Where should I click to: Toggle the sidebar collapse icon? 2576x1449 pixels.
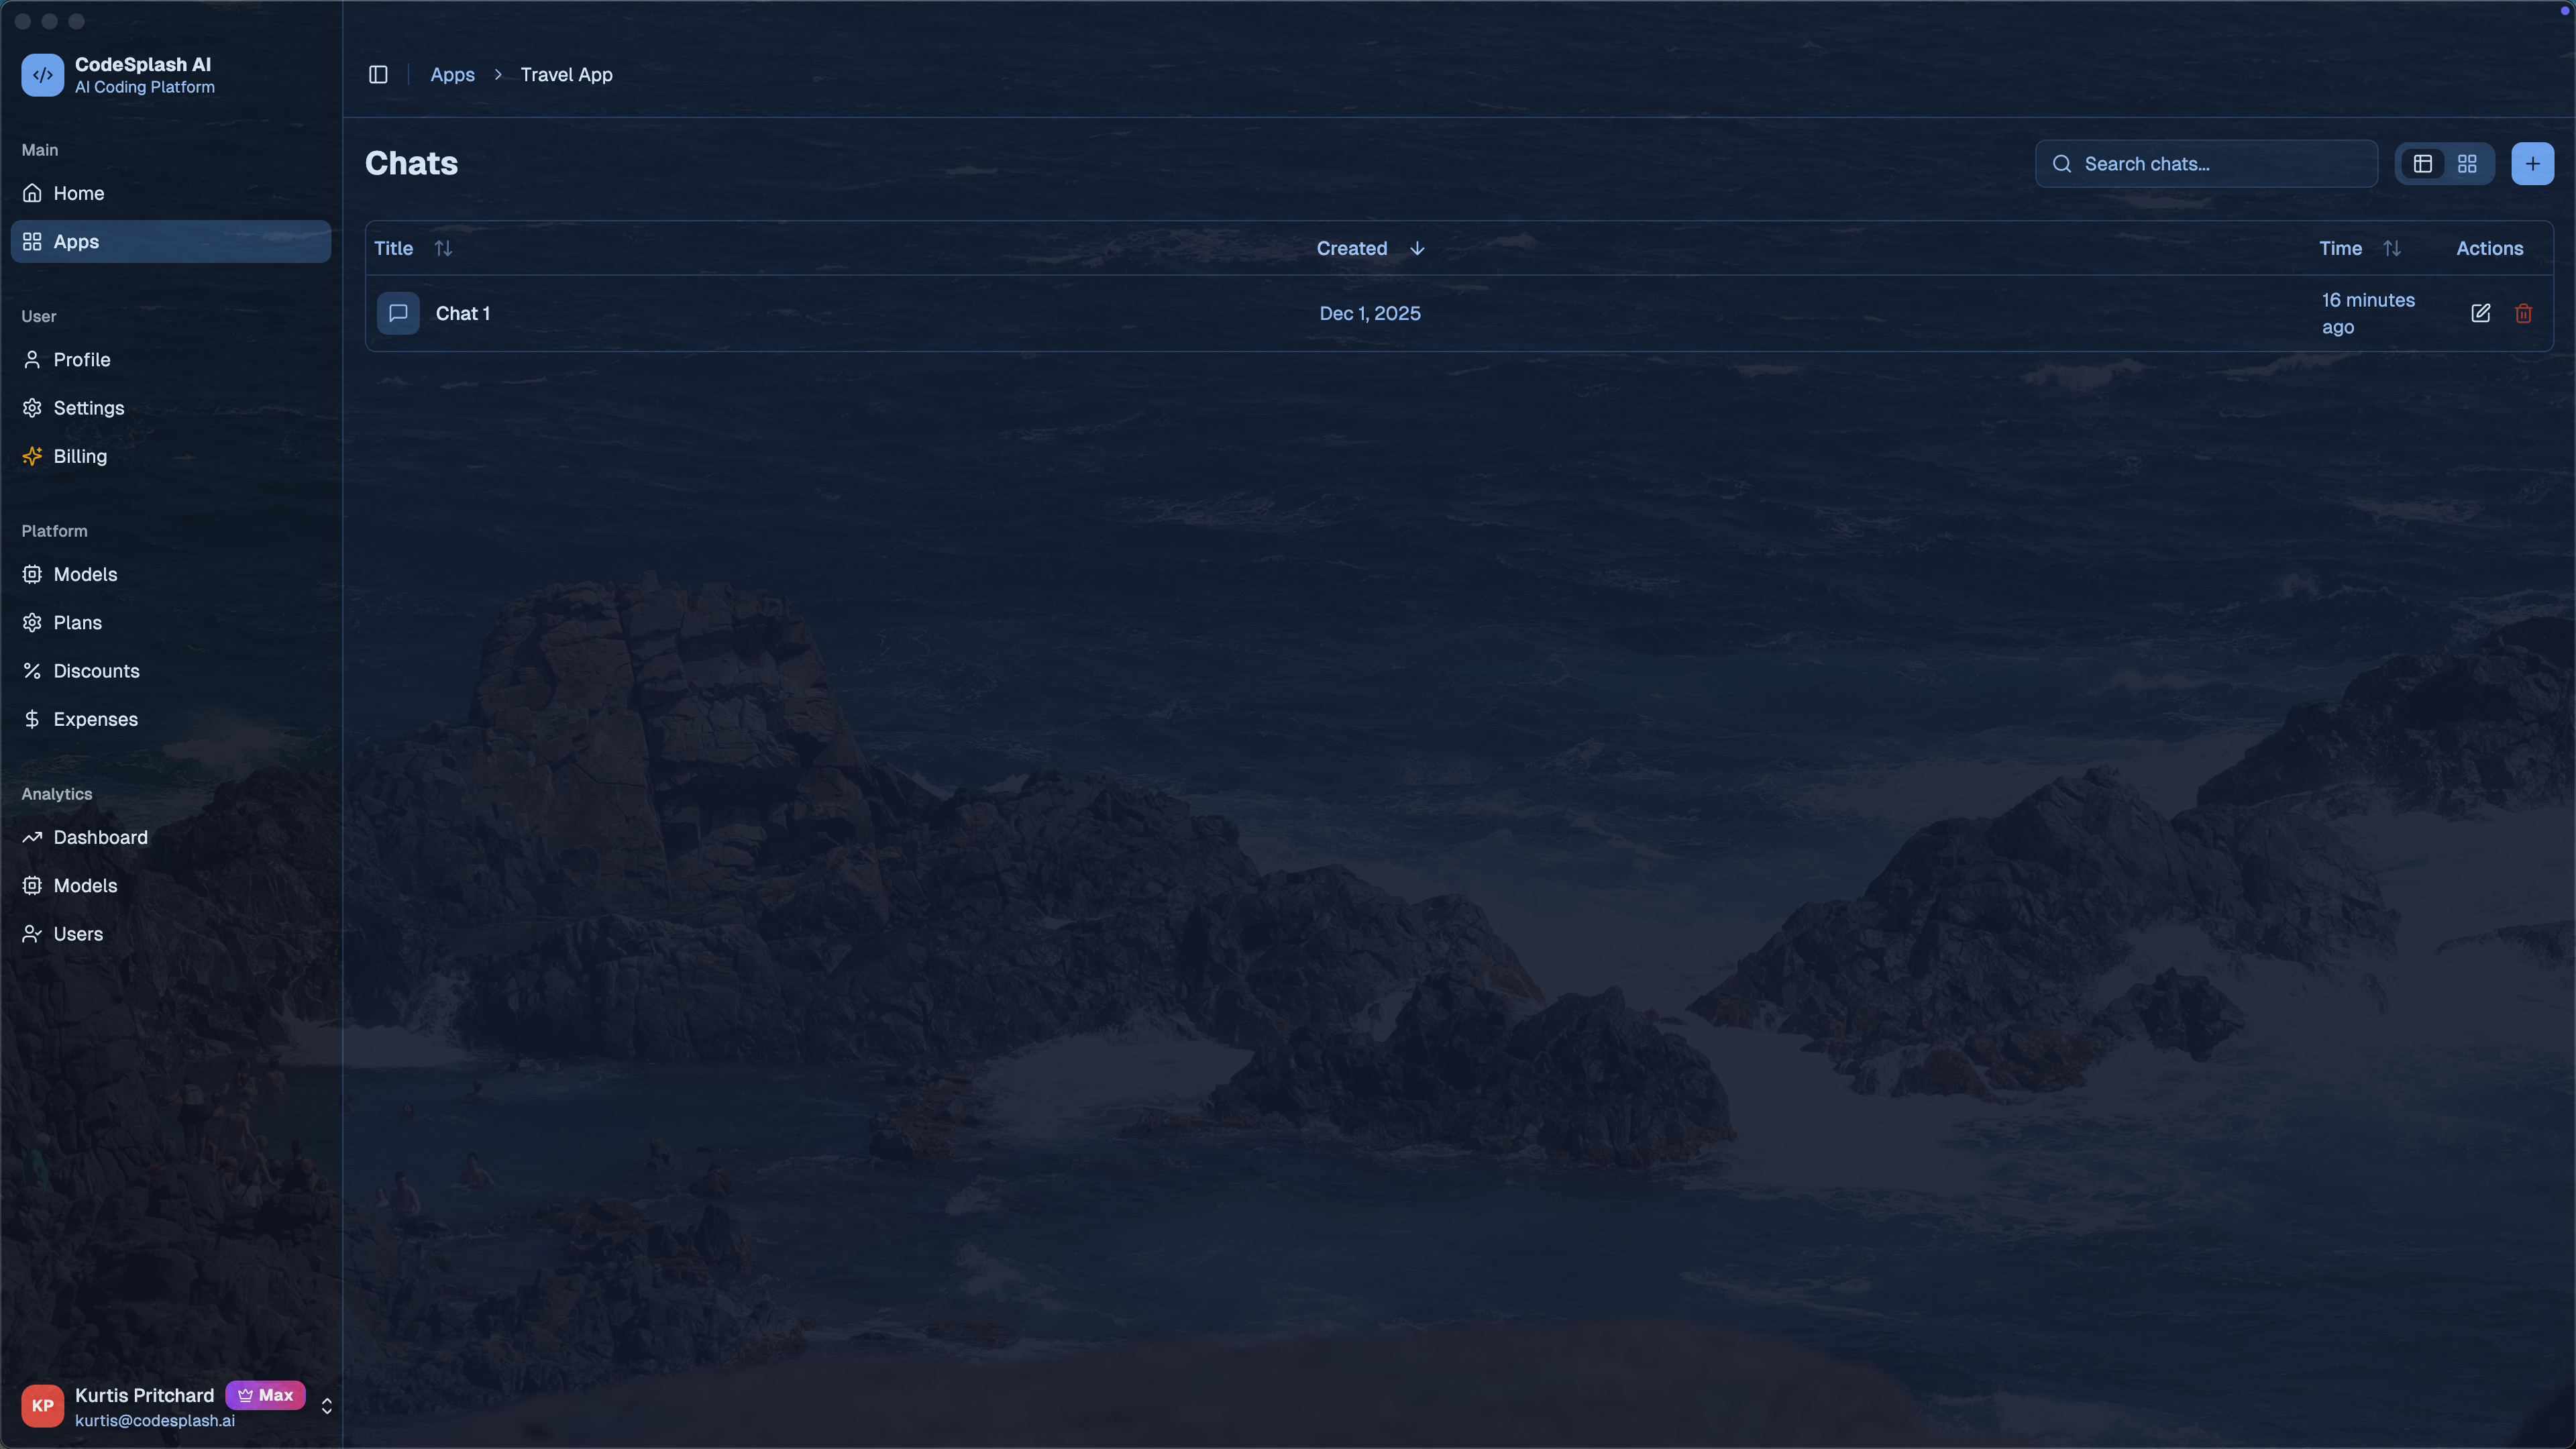[x=378, y=75]
